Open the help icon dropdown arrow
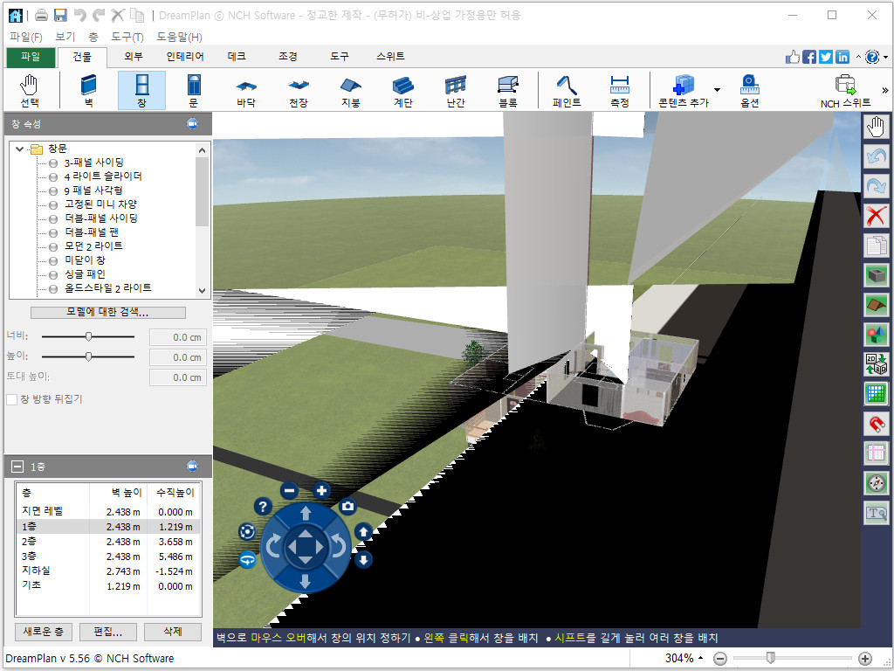The width and height of the screenshot is (894, 671). (x=885, y=57)
